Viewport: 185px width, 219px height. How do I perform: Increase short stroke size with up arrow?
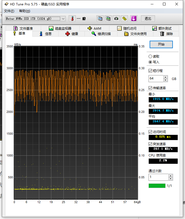166,77
